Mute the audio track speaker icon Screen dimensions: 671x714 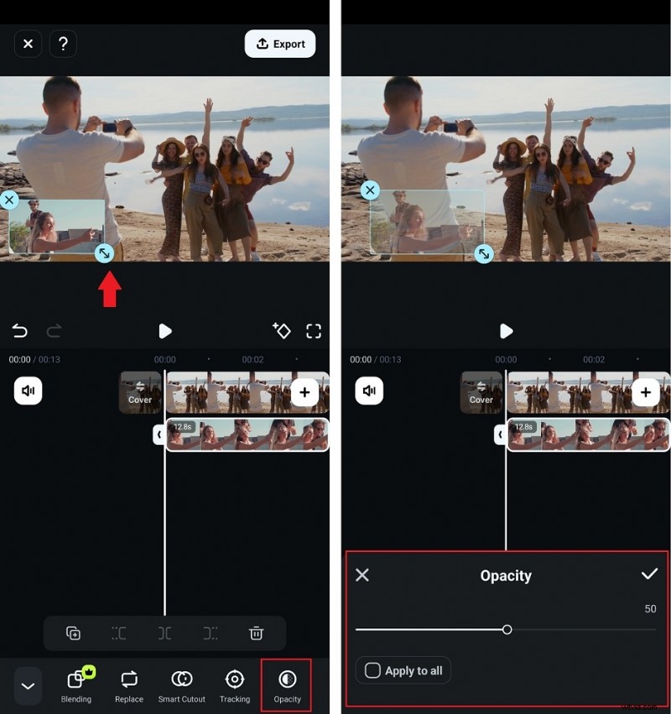click(x=28, y=391)
